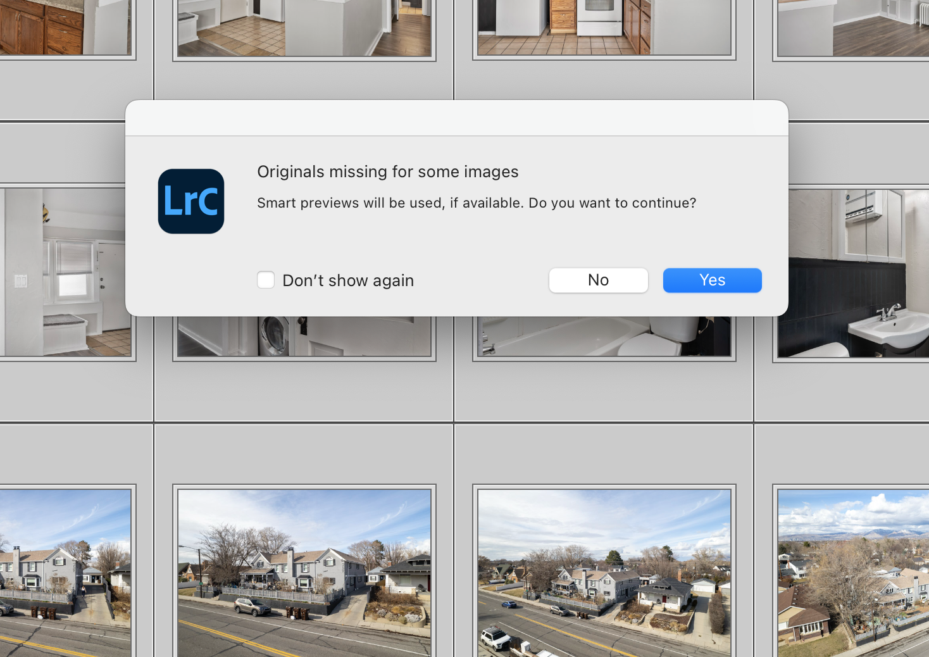Enable the Don't show again checkbox
Viewport: 929px width, 657px height.
(x=266, y=280)
